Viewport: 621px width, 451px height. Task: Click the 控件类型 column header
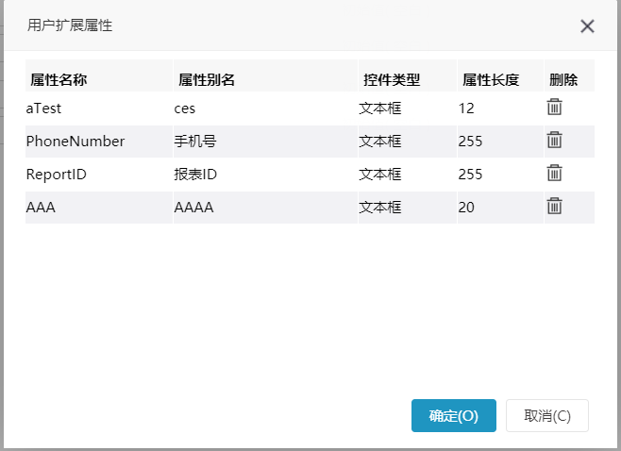[x=408, y=75]
